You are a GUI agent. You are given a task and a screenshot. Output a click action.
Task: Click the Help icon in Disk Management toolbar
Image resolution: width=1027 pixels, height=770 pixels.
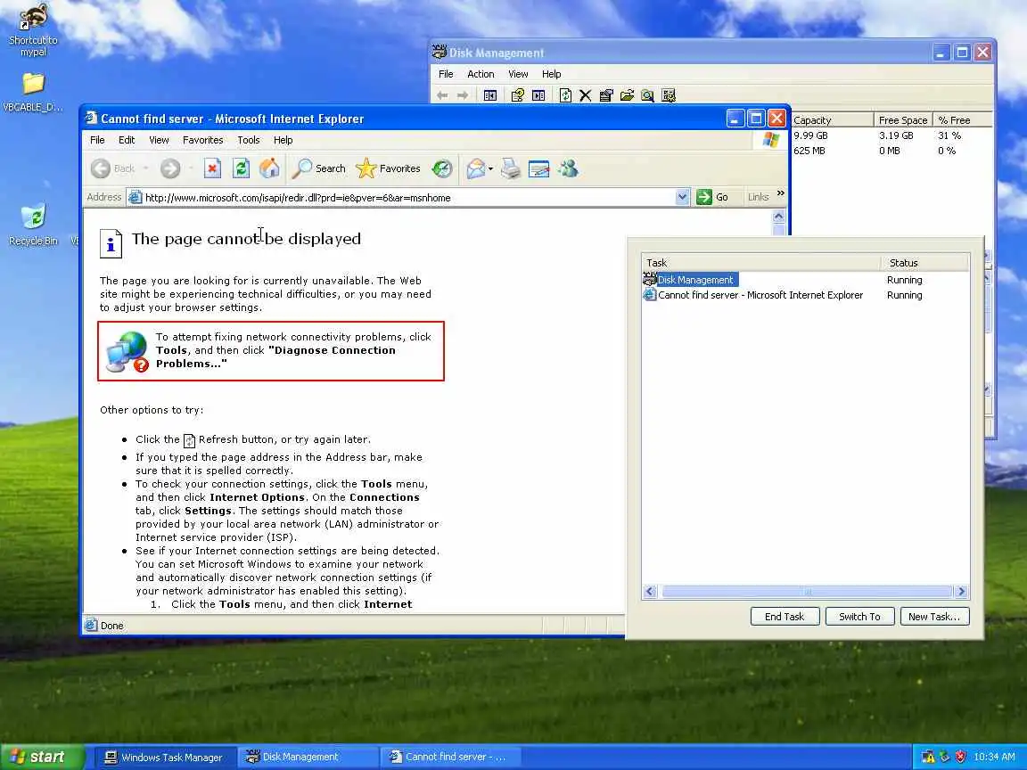click(517, 95)
